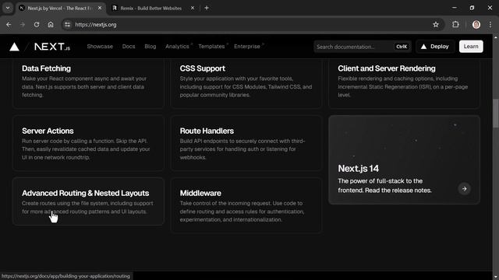
Task: Click the Vercel triangle logo
Action: pos(14,47)
